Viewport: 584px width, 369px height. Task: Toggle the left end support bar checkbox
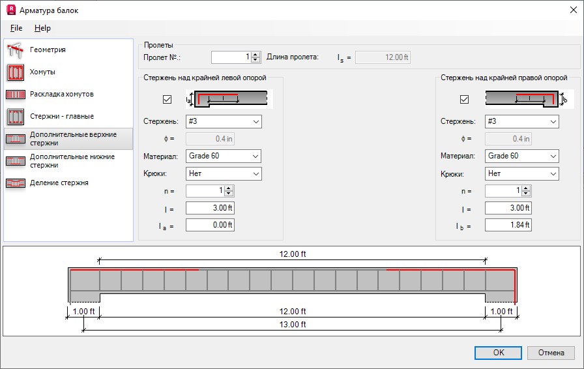click(168, 100)
